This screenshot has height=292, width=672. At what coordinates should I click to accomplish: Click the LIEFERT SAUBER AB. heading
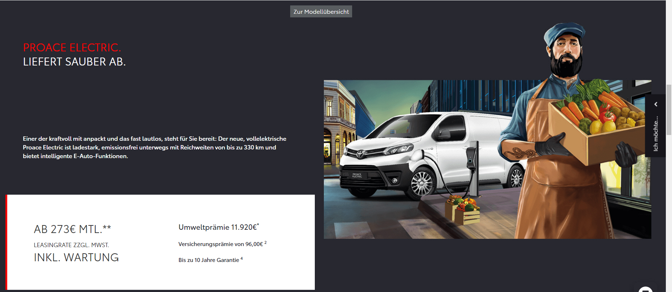(74, 62)
